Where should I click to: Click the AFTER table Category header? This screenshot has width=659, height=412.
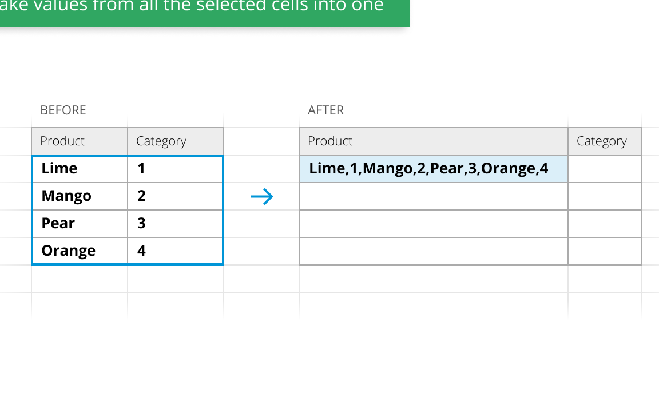604,141
